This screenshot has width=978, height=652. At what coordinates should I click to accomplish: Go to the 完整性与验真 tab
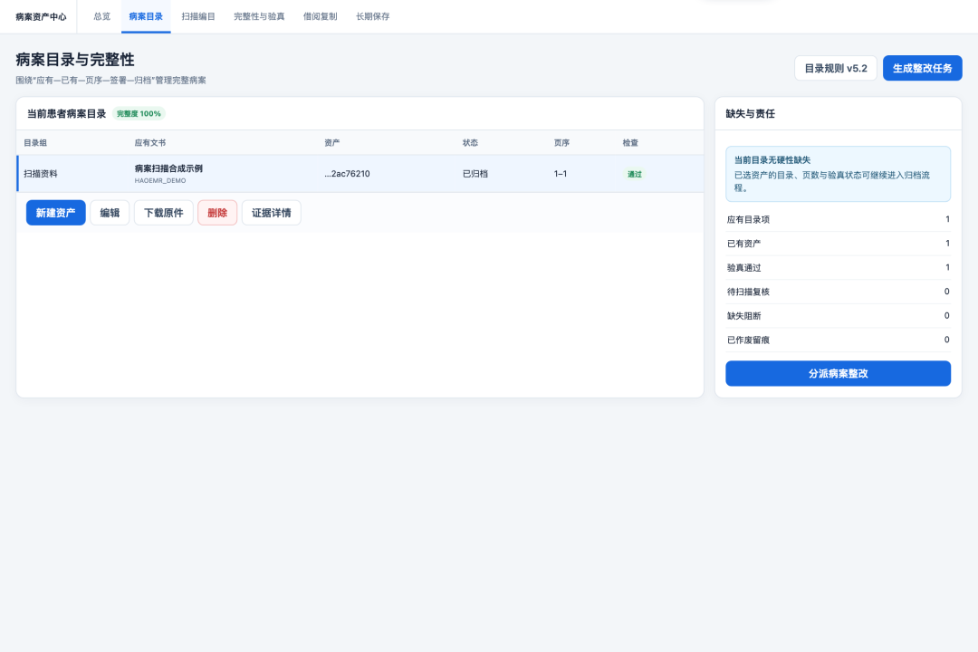coord(259,16)
